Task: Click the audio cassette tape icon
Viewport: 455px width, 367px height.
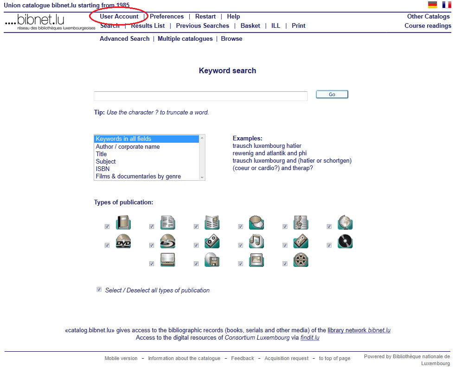Action: point(301,241)
